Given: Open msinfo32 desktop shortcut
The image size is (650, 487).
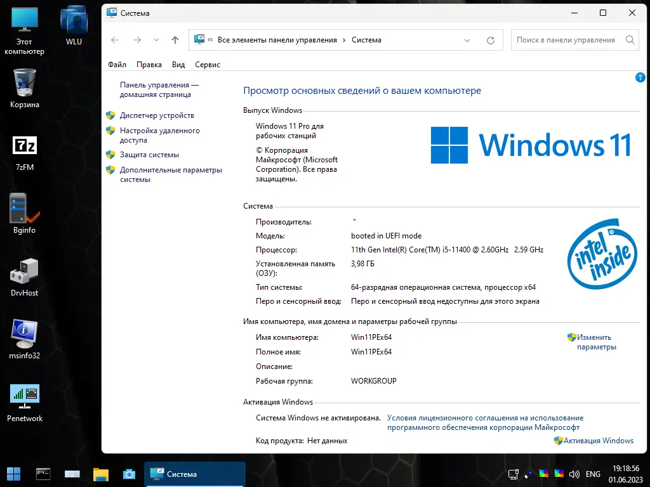Looking at the screenshot, I should pos(25,339).
